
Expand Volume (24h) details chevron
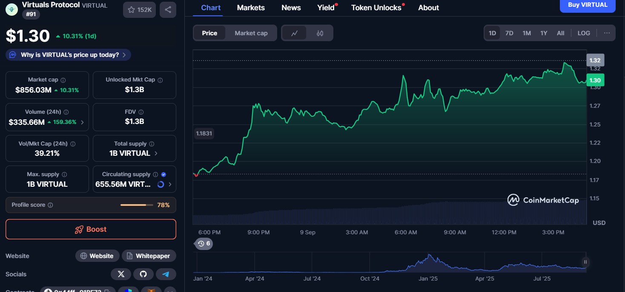(x=82, y=122)
